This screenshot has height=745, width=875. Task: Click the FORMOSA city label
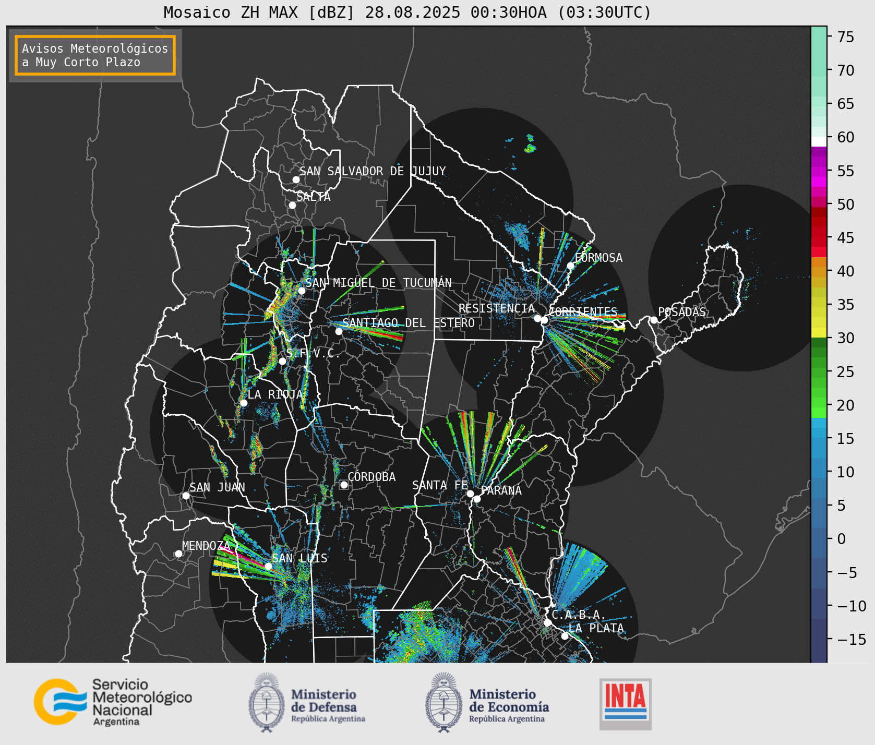[x=598, y=258]
